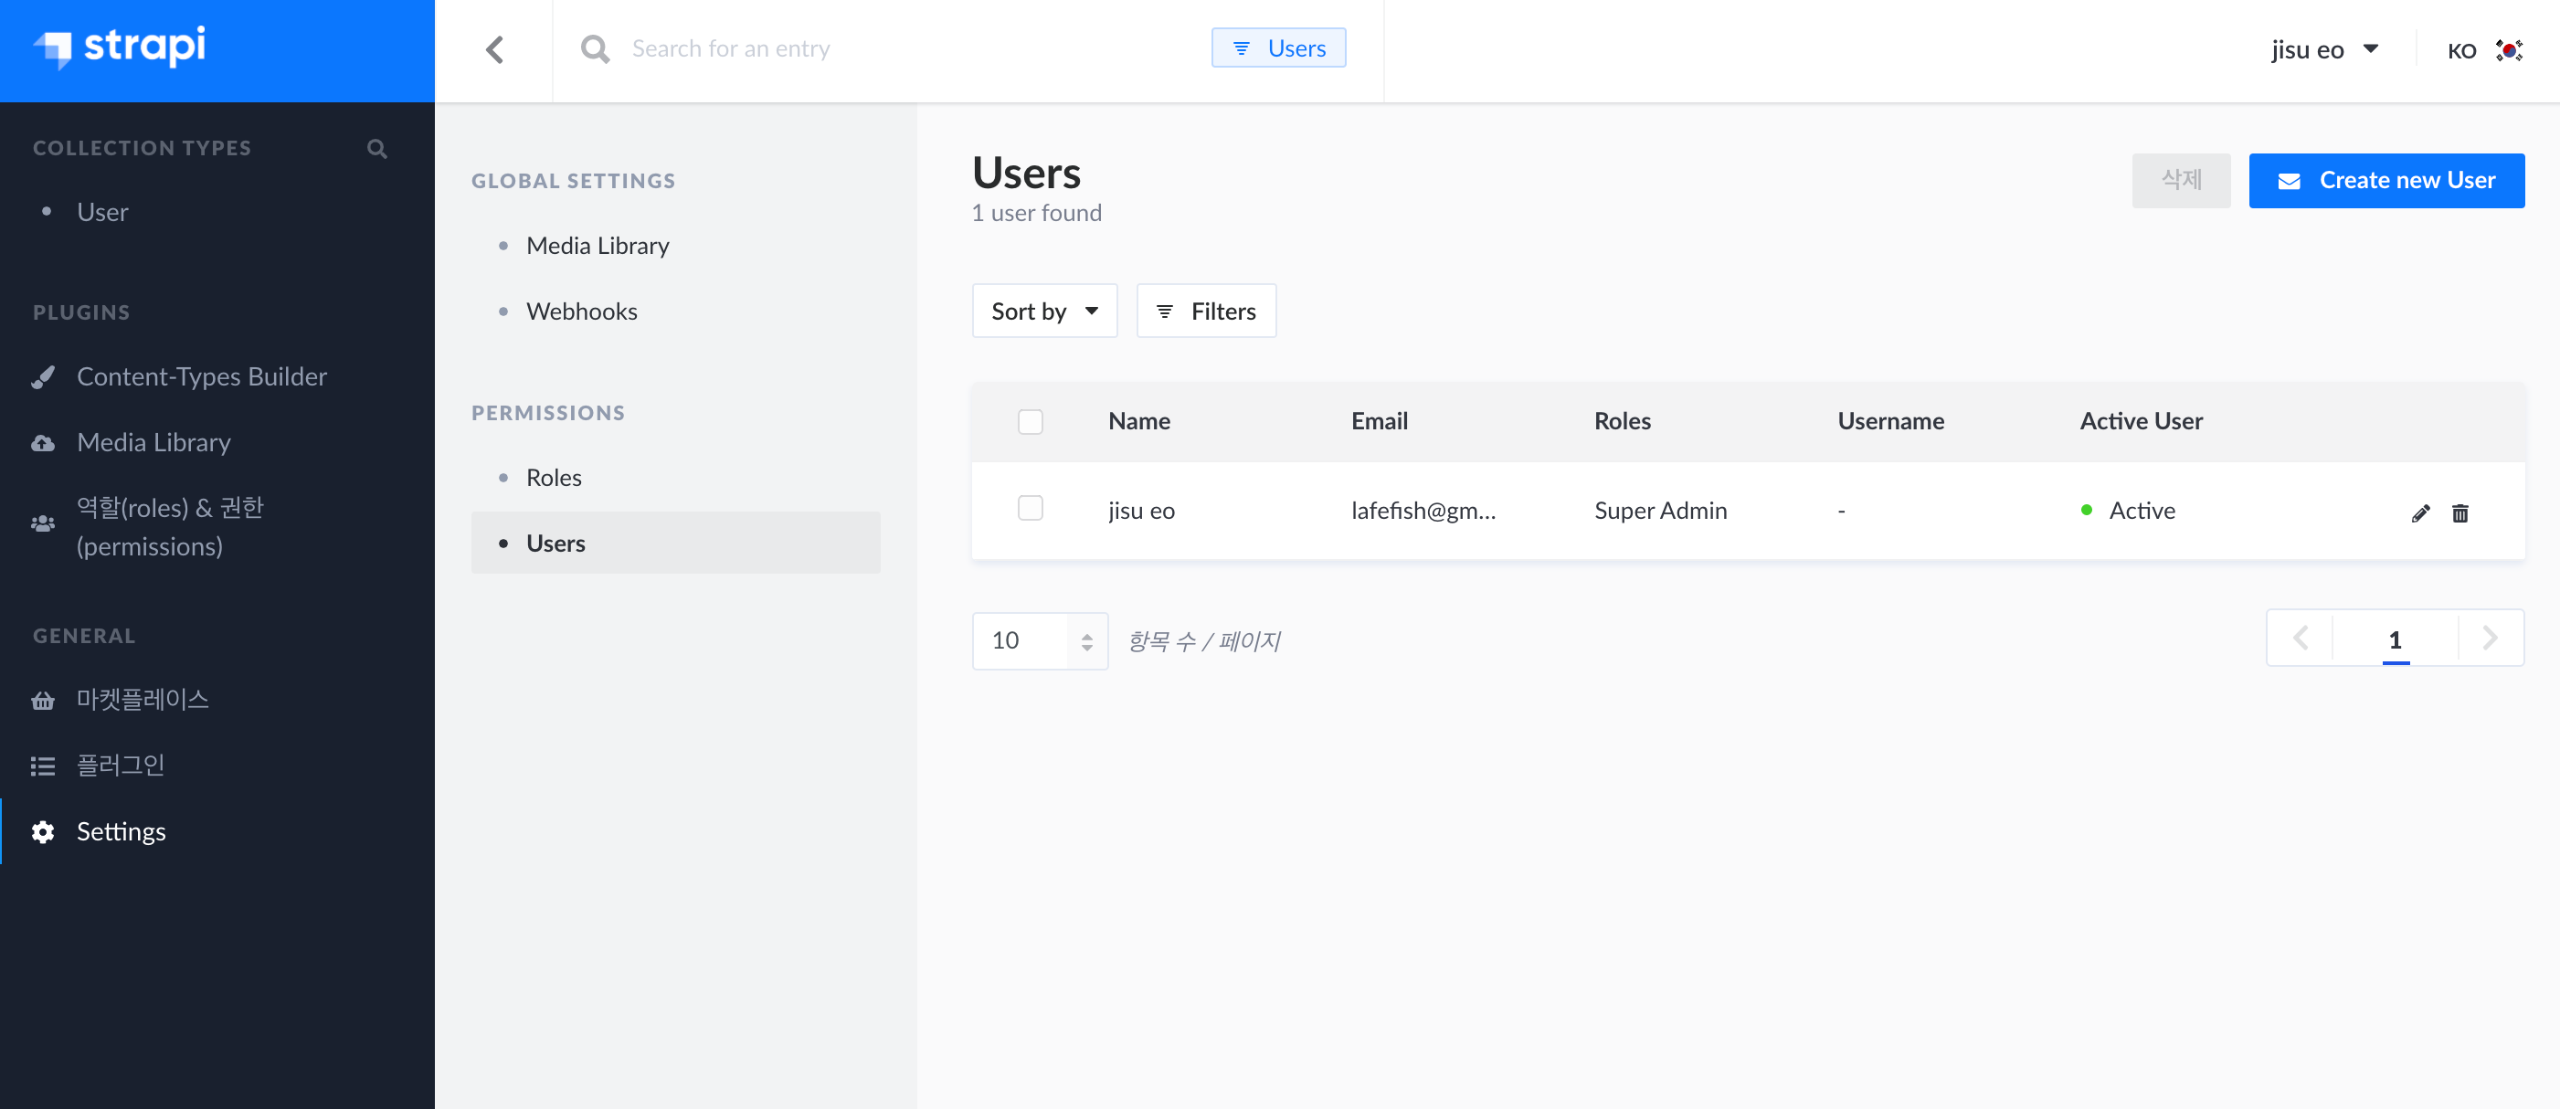Check the checkbox for jisu eo row

coord(1030,509)
